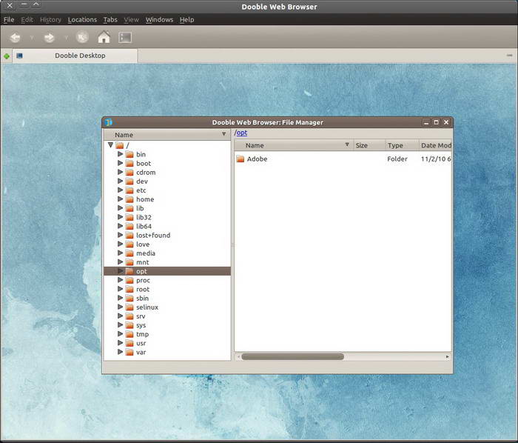Click the media folder icon in tree
The height and width of the screenshot is (443, 518).
129,253
